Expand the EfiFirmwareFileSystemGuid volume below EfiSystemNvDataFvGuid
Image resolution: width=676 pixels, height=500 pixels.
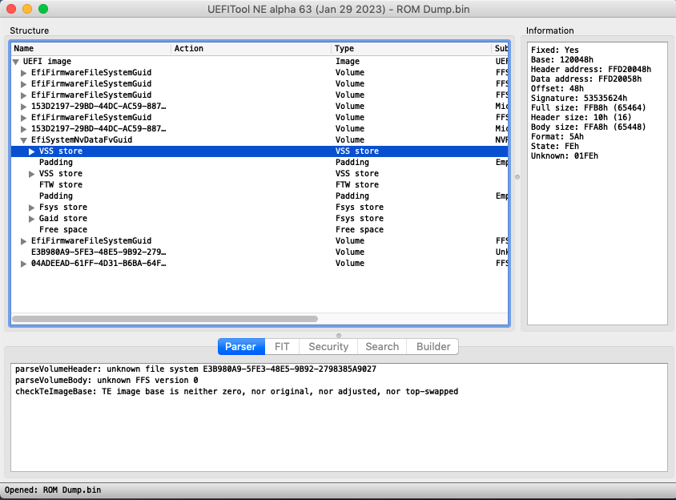point(24,241)
